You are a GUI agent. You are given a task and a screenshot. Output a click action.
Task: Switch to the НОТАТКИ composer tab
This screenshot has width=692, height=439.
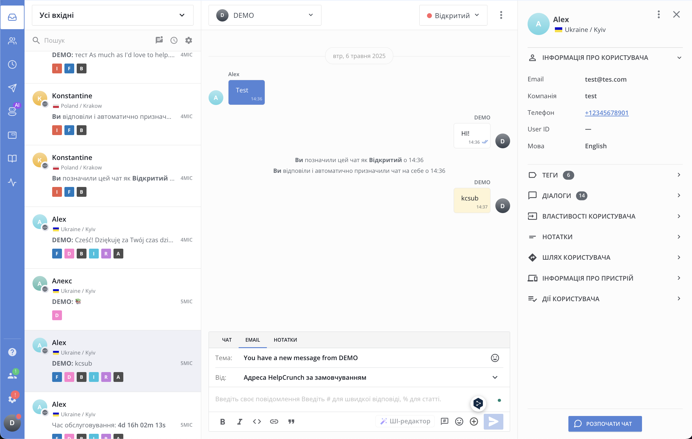(x=285, y=340)
